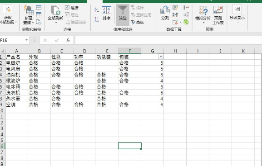
Task: Select the row 10 header
Action: 2,110
